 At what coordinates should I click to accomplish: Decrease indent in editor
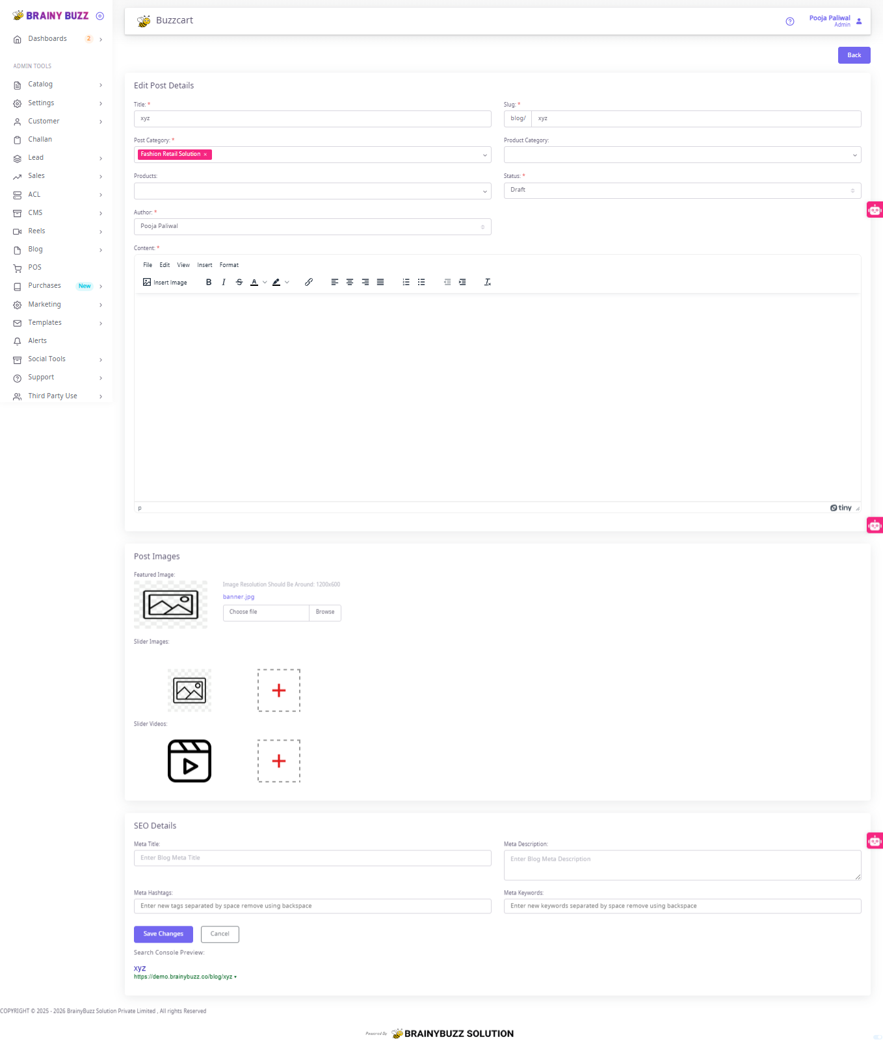[x=447, y=282]
